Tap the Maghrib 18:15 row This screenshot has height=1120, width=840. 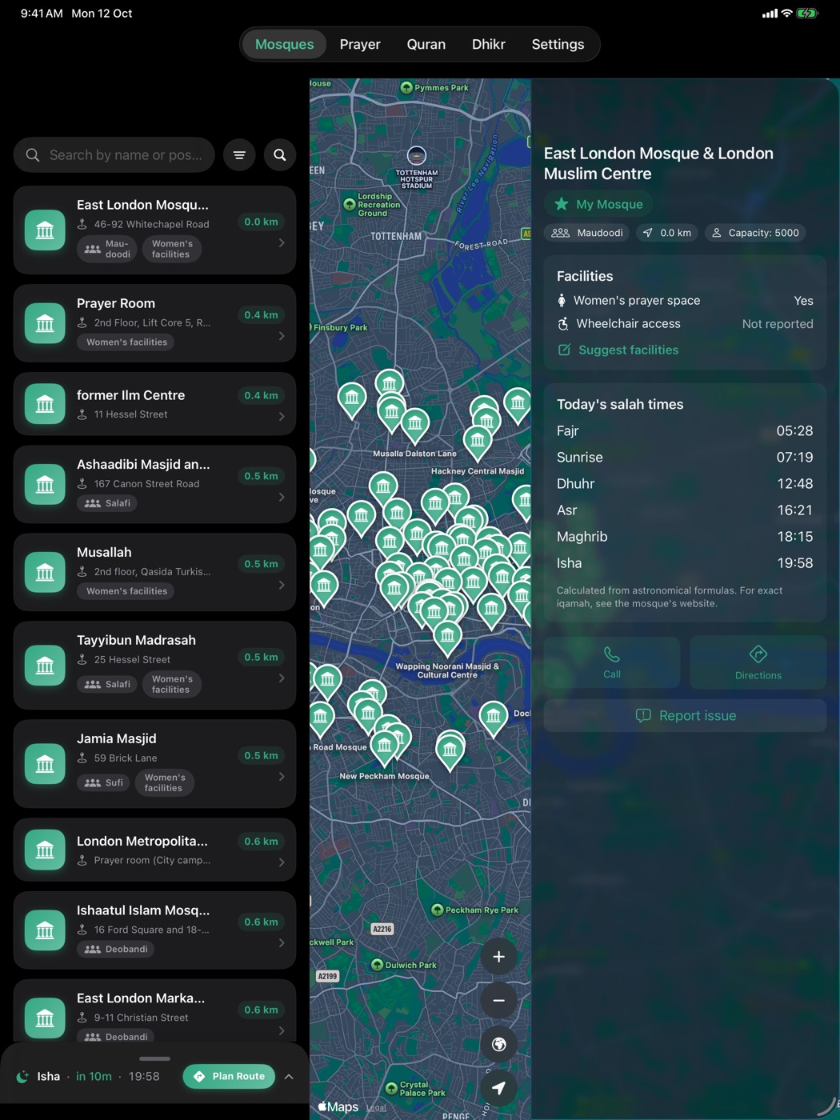(685, 537)
